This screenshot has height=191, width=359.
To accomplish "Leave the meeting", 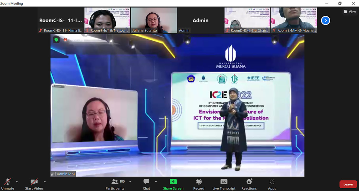I will [348, 184].
